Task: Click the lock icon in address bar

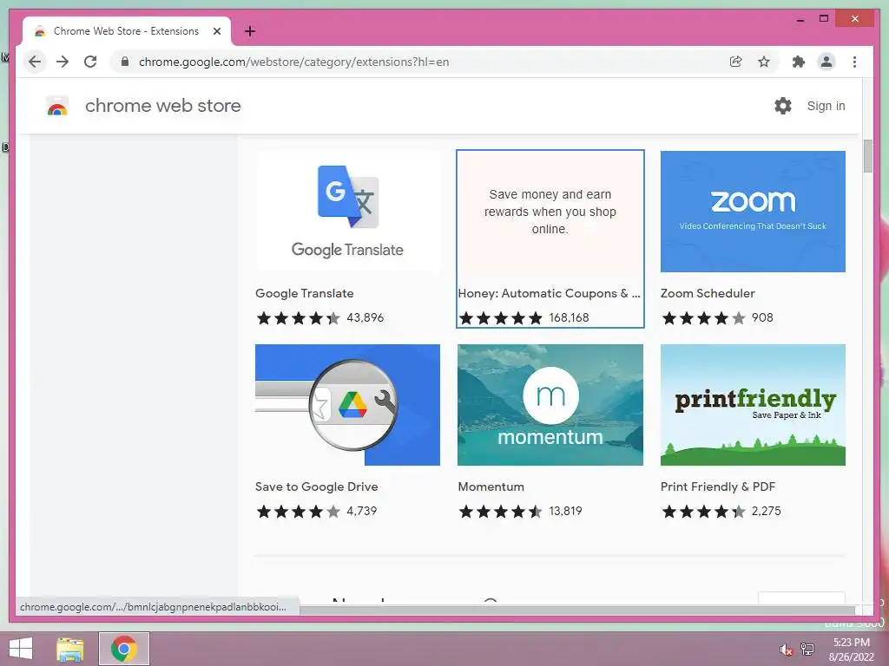Action: (x=125, y=62)
